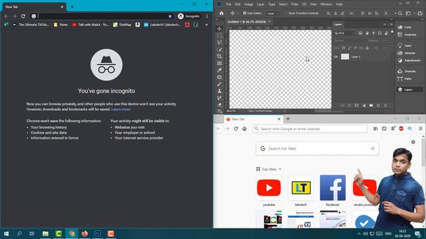
Task: Open the Normal blend mode dropdown
Action: pos(350,40)
